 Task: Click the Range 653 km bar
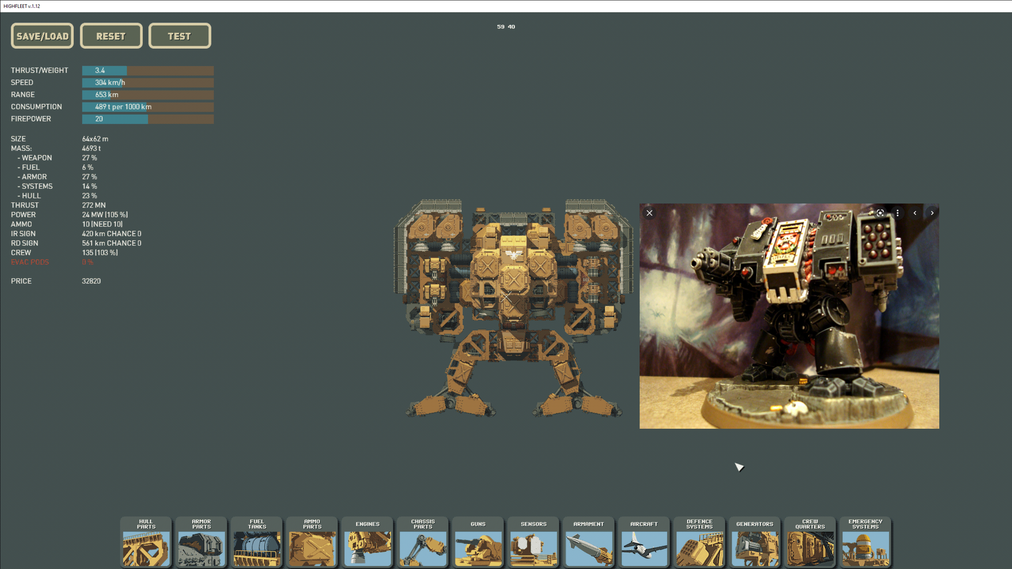click(148, 95)
